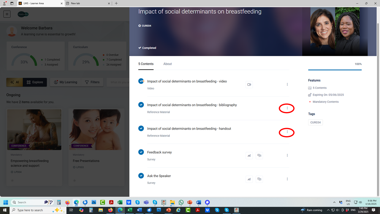380x214 pixels.
Task: Click the 'What do you' search field
Action: tap(118, 82)
